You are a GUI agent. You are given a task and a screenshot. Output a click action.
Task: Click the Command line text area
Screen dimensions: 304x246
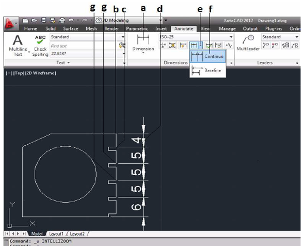click(x=155, y=242)
